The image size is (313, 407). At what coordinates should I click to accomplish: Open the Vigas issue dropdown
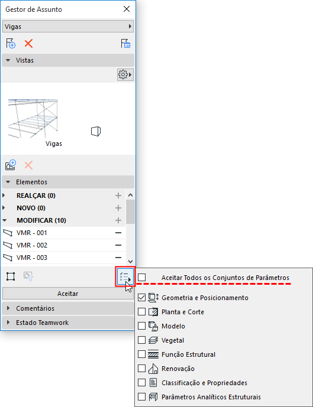[x=68, y=27]
